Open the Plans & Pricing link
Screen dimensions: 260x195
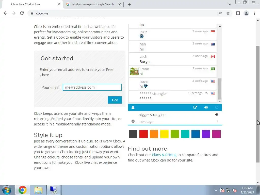point(164,155)
